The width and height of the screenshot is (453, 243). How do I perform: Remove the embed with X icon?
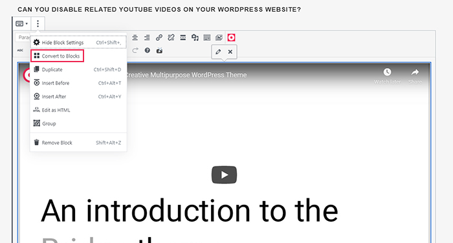pos(230,52)
